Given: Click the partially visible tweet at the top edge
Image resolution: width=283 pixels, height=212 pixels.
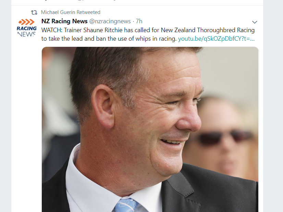Looking at the screenshot, I should pyautogui.click(x=137, y=1).
